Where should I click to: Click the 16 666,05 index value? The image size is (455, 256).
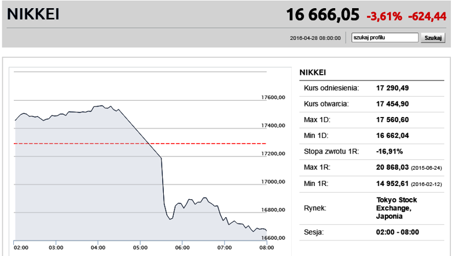(322, 14)
